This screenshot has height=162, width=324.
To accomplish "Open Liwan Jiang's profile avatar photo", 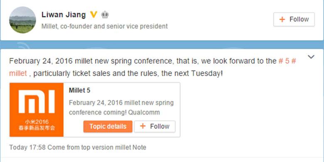I will (22, 20).
